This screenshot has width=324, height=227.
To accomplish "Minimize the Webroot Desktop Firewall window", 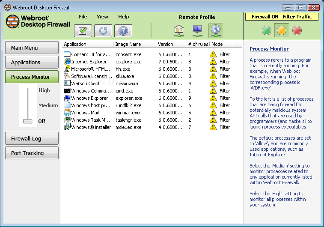I will [288, 8].
